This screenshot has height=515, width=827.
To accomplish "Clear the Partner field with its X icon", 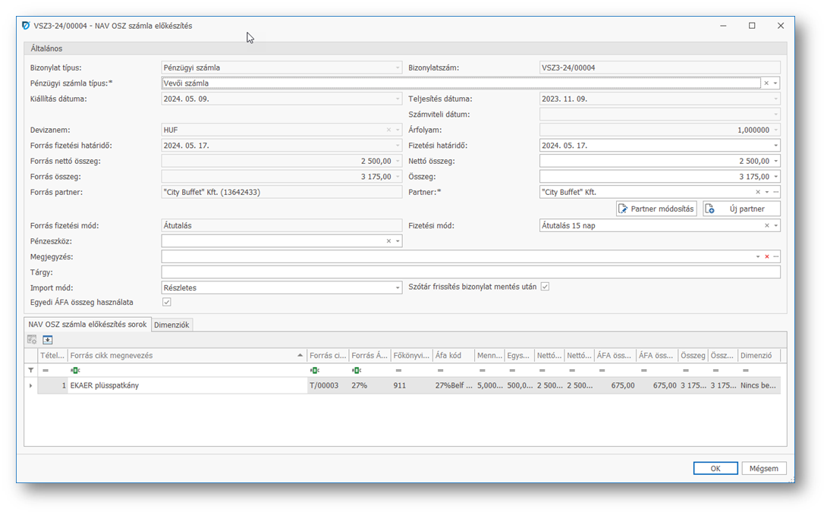I will pyautogui.click(x=758, y=193).
